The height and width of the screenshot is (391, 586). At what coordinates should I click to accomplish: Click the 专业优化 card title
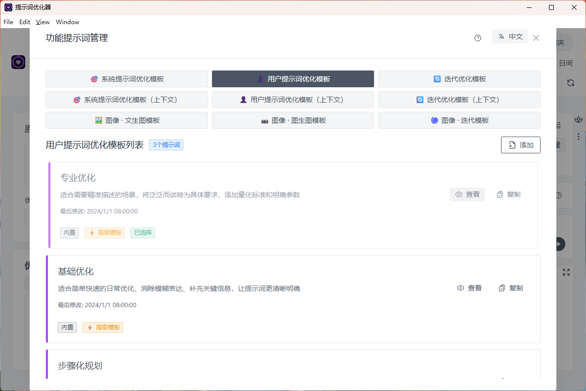(x=78, y=178)
